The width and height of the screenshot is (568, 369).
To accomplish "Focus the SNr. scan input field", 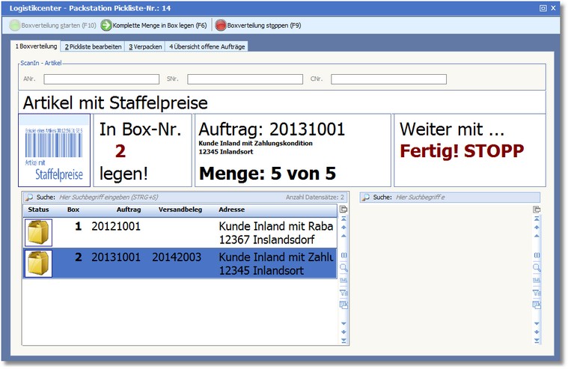I will click(x=245, y=79).
